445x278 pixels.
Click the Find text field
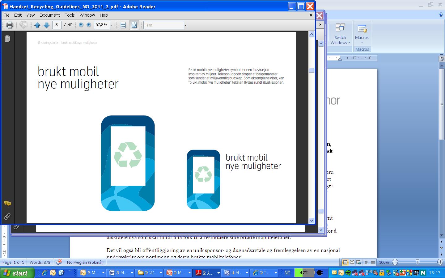(163, 25)
